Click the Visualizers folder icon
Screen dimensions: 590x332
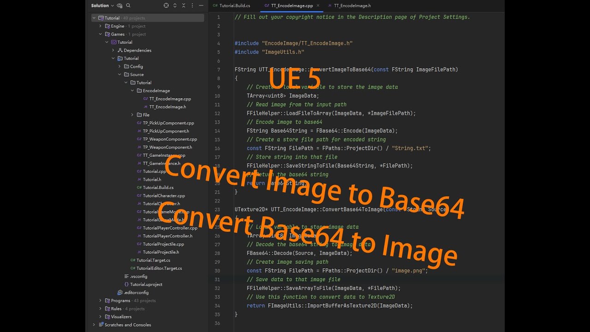point(107,317)
